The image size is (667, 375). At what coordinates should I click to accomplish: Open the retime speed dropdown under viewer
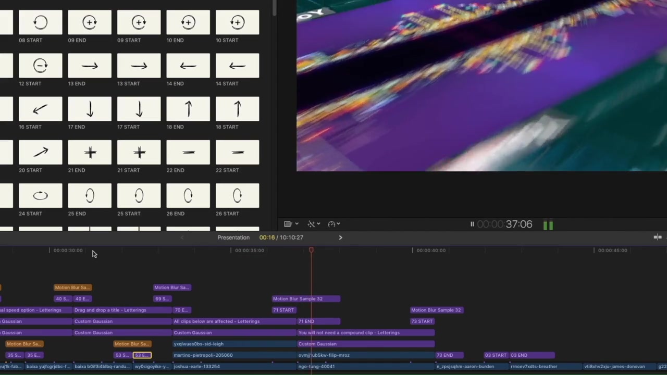tap(334, 224)
